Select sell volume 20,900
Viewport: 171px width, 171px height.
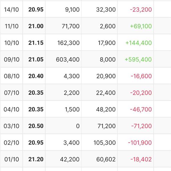tap(106, 76)
